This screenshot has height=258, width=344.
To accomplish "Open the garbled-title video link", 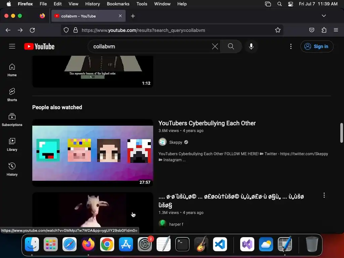I will pyautogui.click(x=231, y=201).
